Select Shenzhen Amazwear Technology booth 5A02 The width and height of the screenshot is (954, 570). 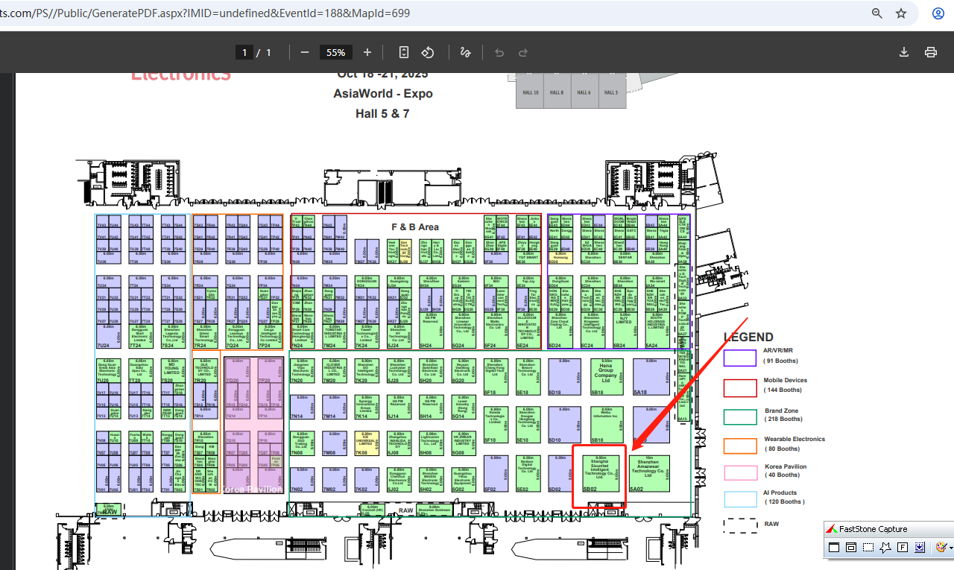click(648, 474)
